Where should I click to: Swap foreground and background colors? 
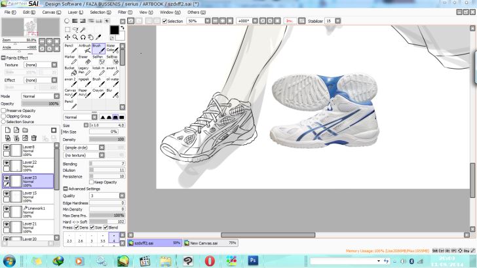123,28
